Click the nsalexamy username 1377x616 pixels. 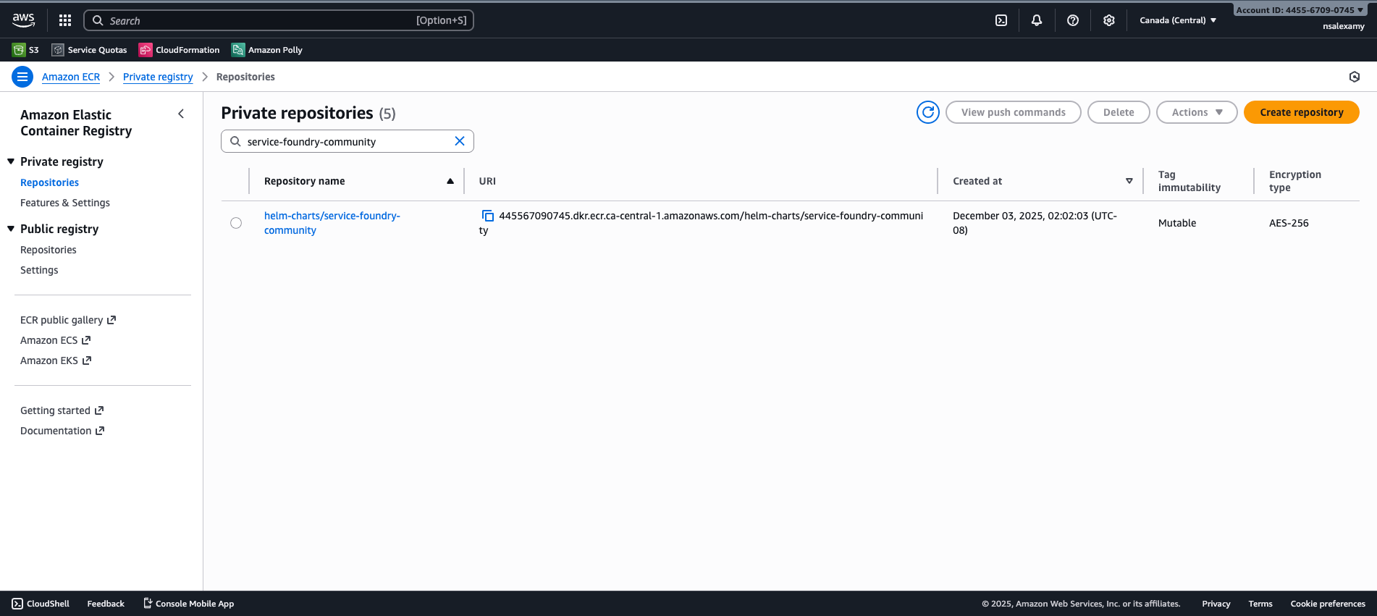[x=1344, y=26]
